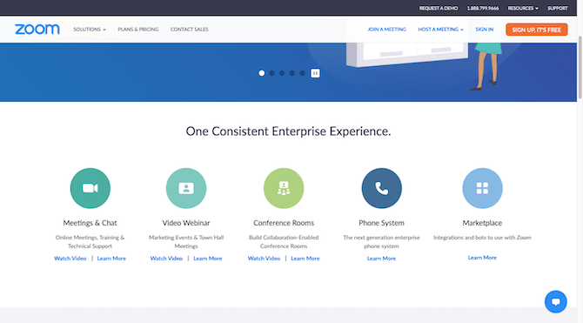Click the Conference Rooms green icon

click(x=284, y=188)
